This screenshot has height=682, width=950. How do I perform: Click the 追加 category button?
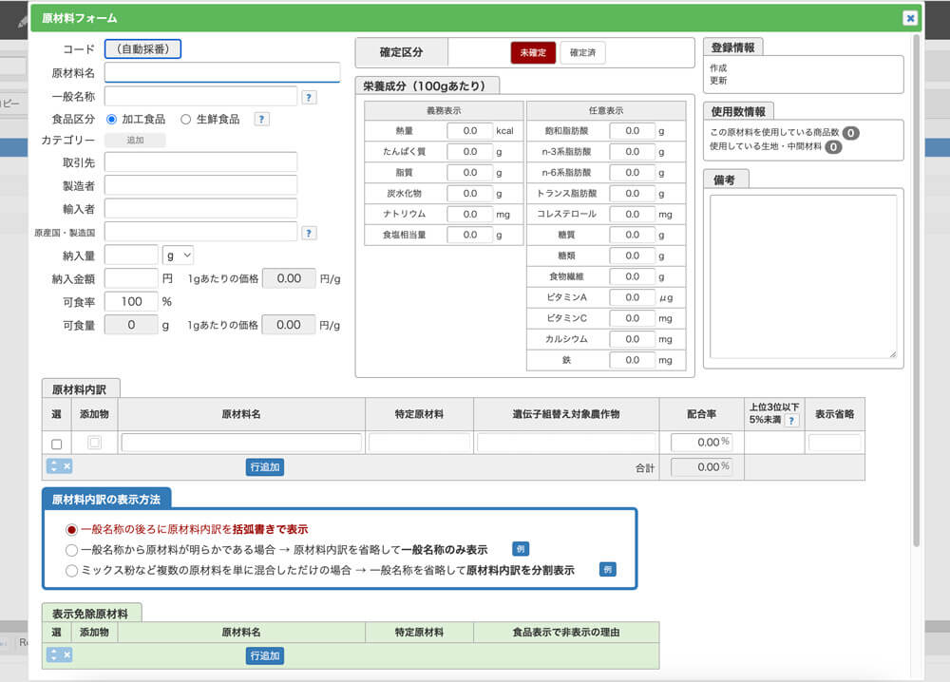point(135,140)
